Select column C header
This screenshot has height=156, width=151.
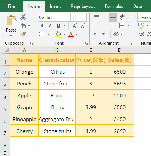coord(91,50)
